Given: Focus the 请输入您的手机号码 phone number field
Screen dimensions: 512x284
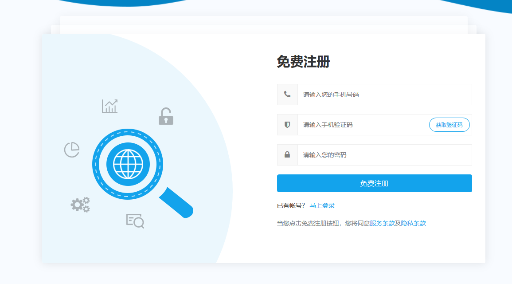Looking at the screenshot, I should (384, 95).
